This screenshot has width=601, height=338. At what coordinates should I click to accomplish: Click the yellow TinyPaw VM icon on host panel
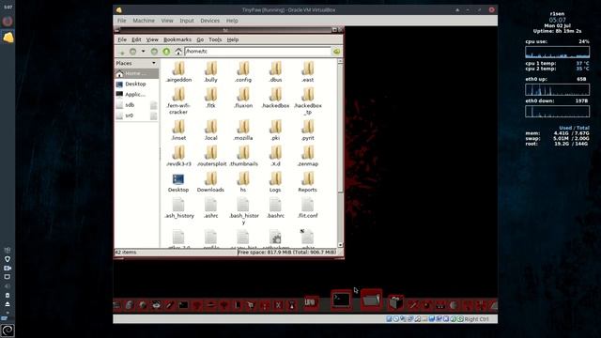click(8, 38)
